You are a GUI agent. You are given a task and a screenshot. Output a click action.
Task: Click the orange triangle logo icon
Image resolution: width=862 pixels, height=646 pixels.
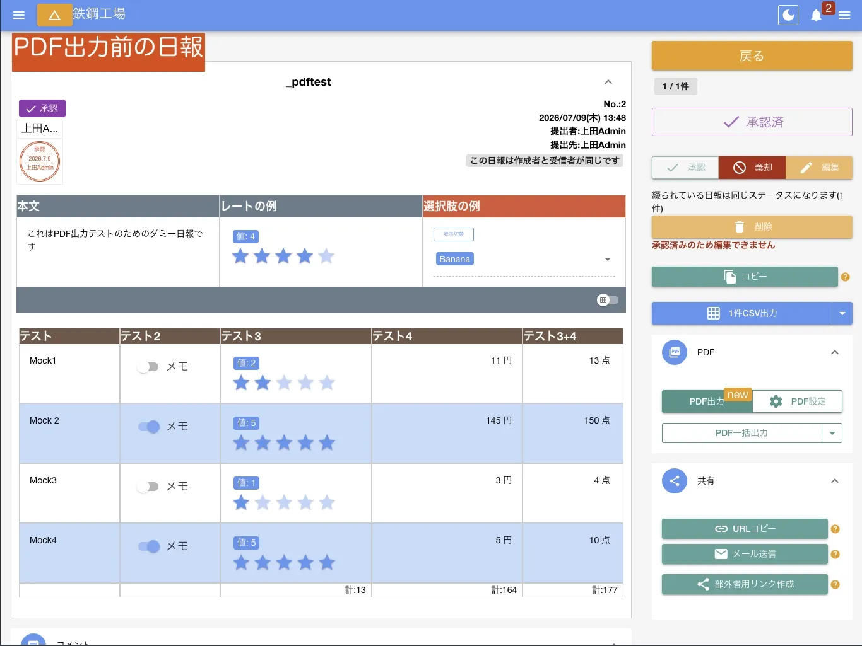click(54, 15)
